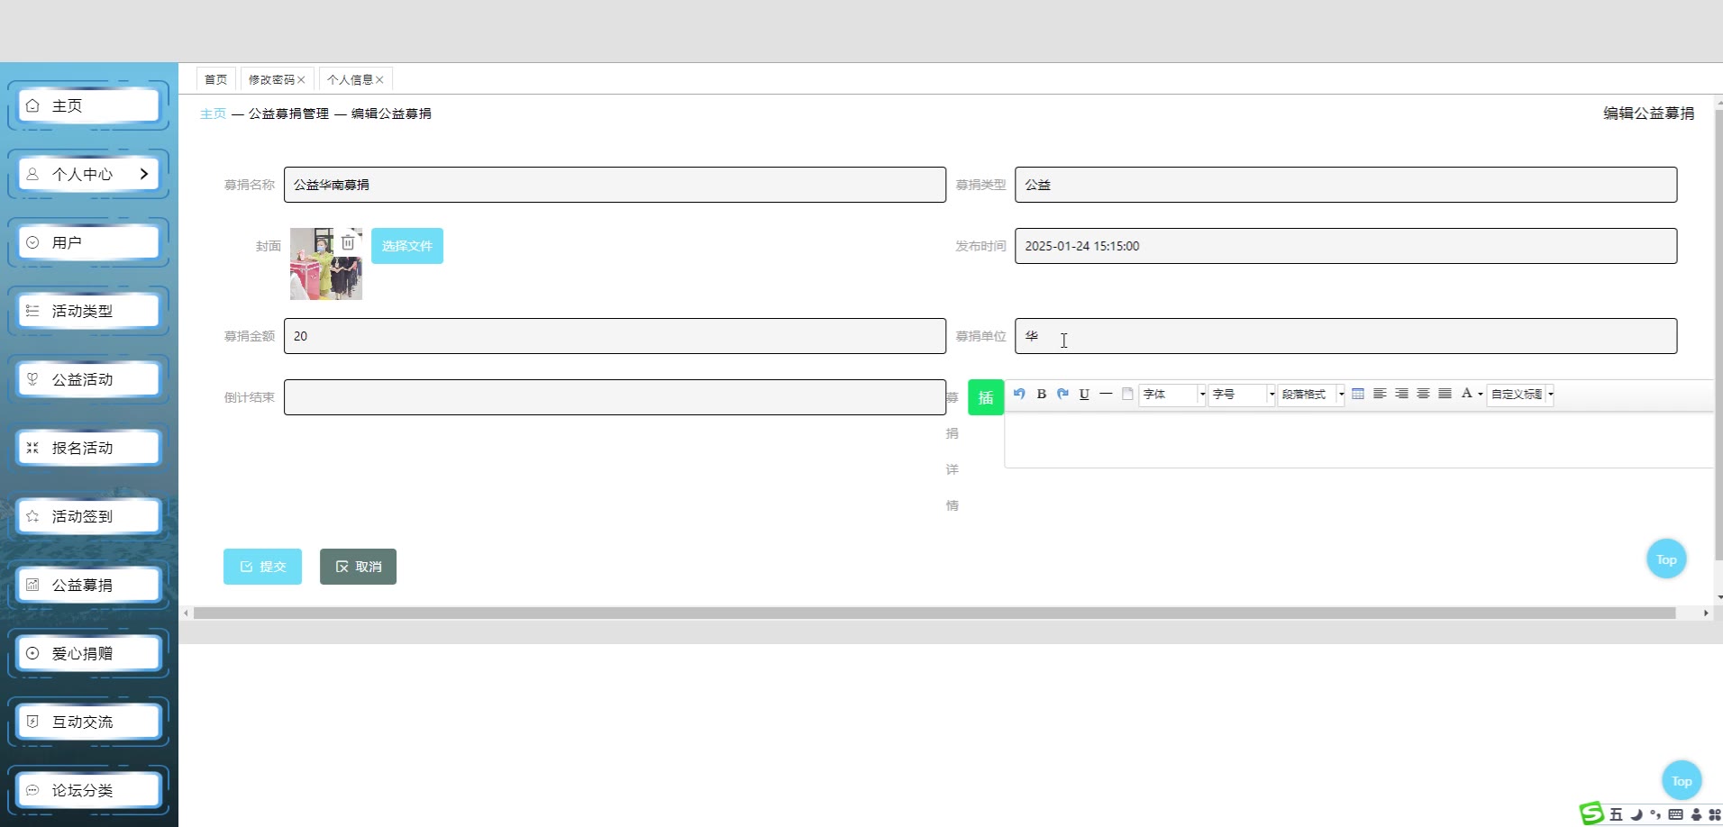This screenshot has width=1723, height=827.
Task: Click the 提交 submit button
Action: pyautogui.click(x=262, y=567)
